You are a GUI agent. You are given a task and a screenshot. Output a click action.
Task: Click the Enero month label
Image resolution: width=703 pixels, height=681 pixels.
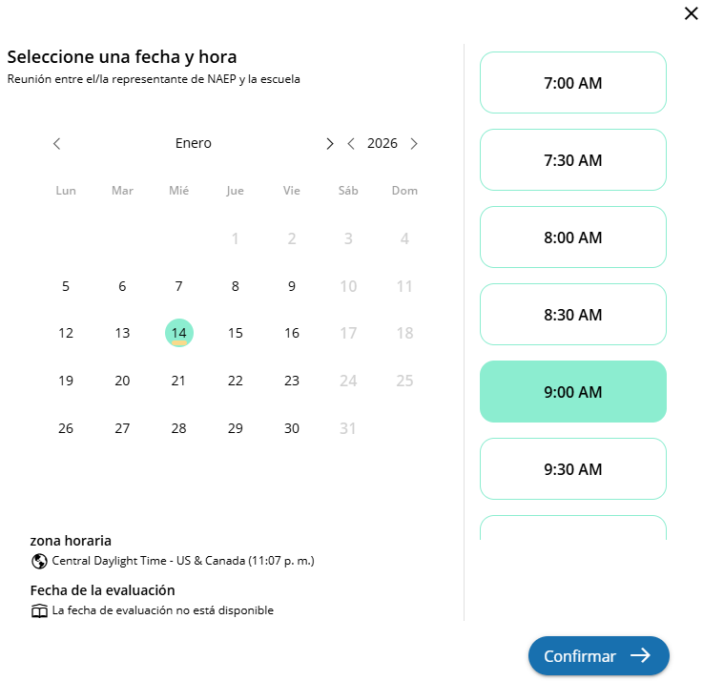[194, 144]
